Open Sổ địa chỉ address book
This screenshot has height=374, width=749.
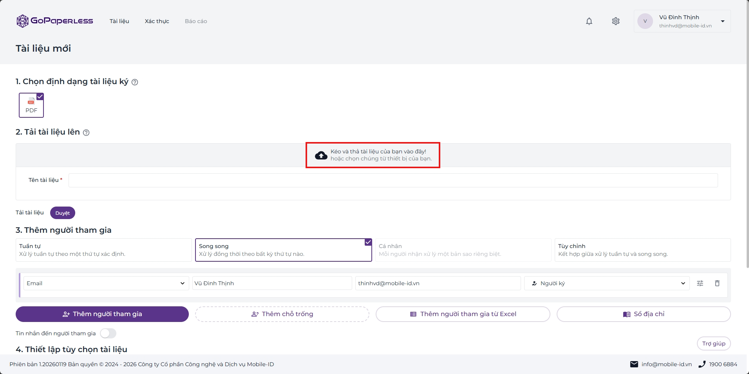(644, 314)
